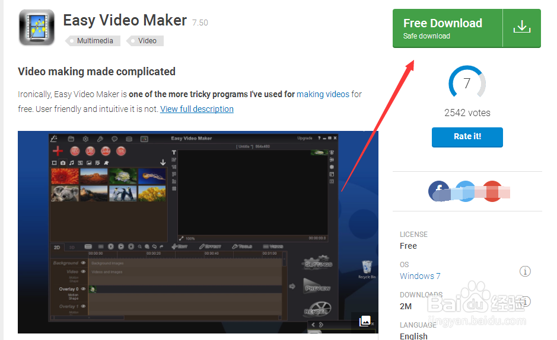Toggle visibility eye of the Video track
Screen dimensions: 557x340
tap(84, 271)
